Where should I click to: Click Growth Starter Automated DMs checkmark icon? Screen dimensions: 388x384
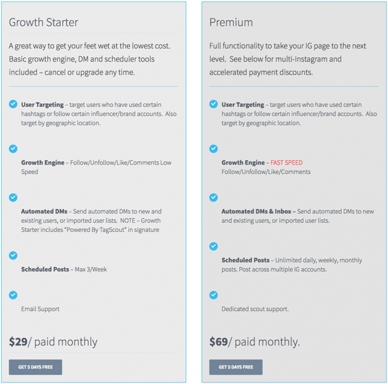pyautogui.click(x=13, y=198)
